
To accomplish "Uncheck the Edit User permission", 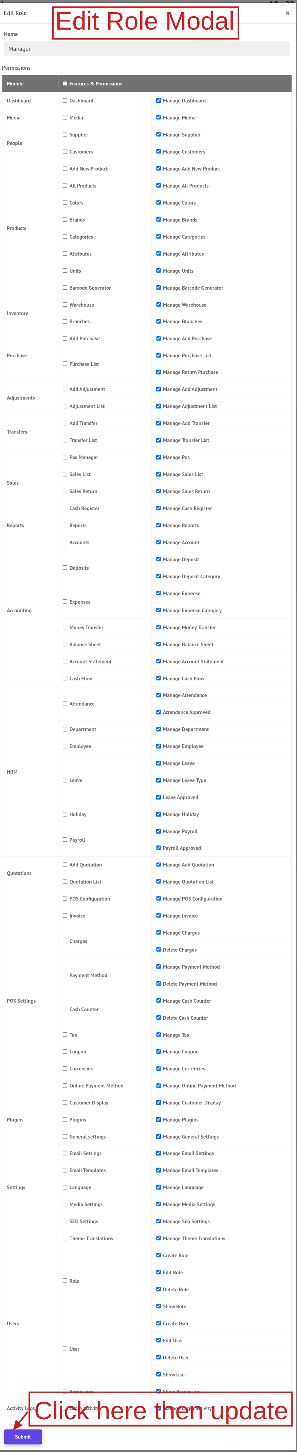I will click(159, 1340).
